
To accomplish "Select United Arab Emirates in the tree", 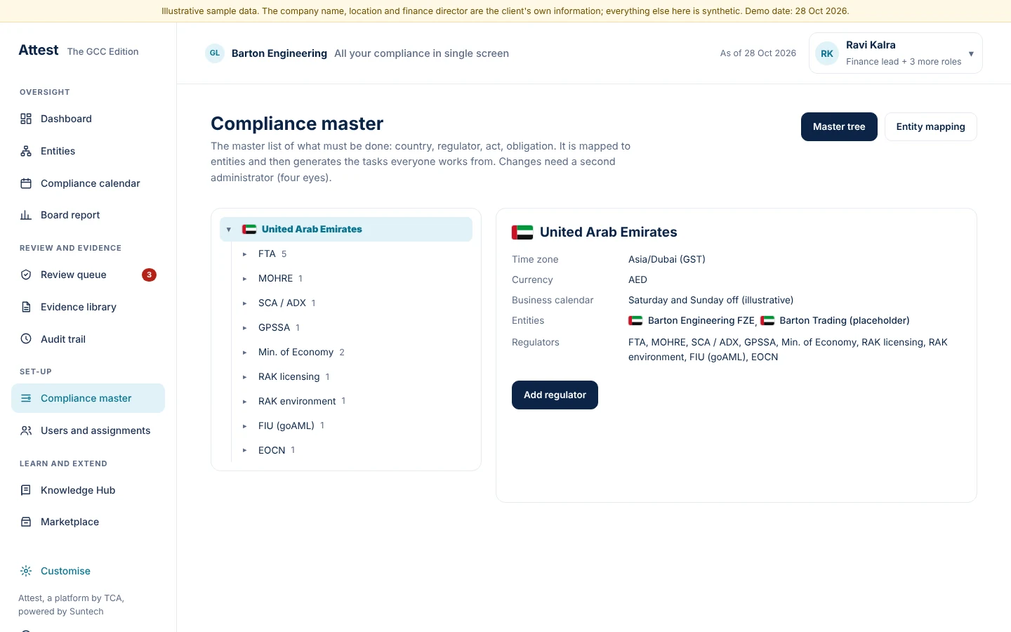I will 345,229.
